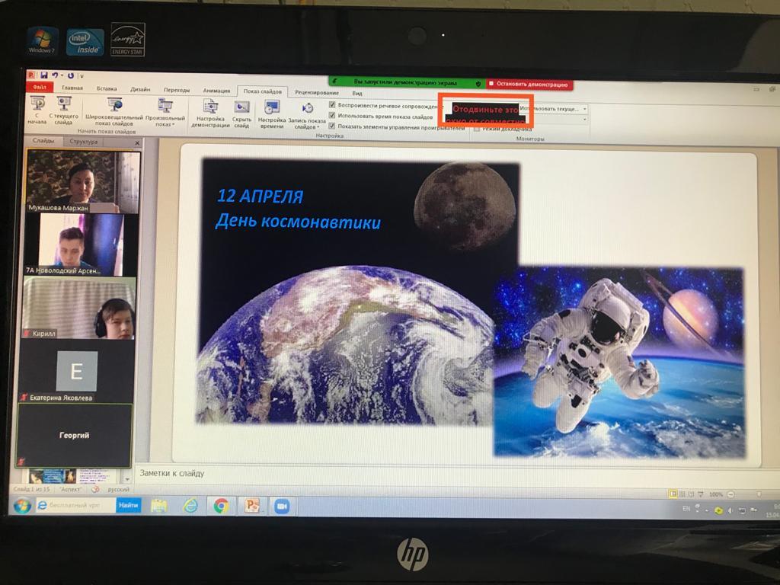Select Мукашова Маржан video tile
780x585 pixels.
click(x=82, y=182)
